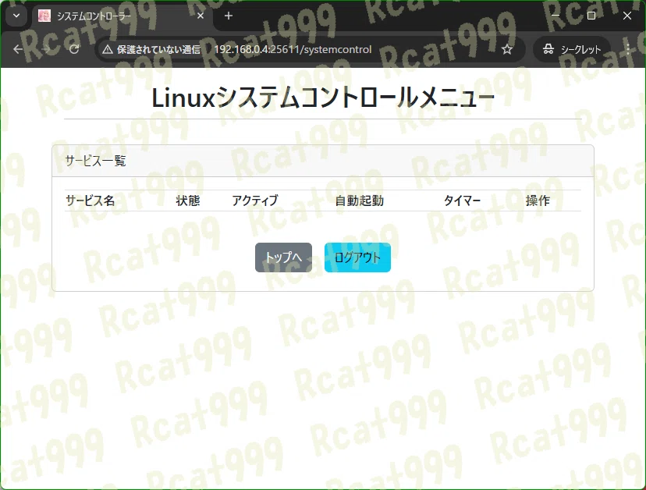The height and width of the screenshot is (490, 646).
Task: Click the tab favicon of システムコントローラー
Action: coord(44,16)
